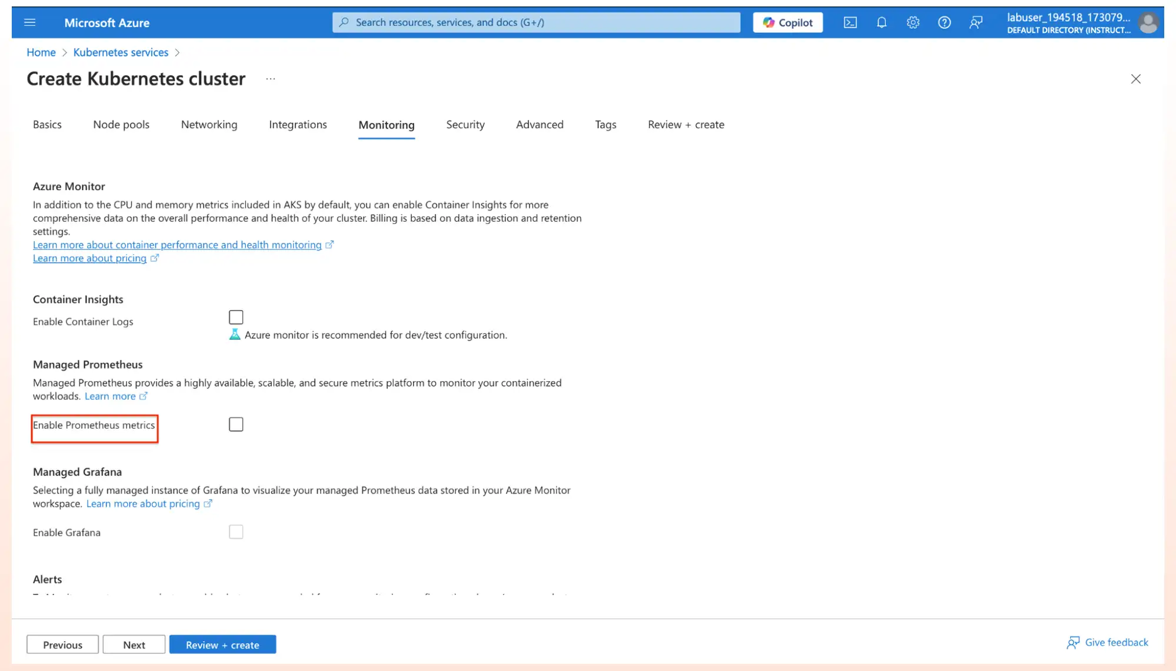This screenshot has width=1176, height=671.
Task: Click the Give feedback person icon
Action: click(x=1073, y=643)
